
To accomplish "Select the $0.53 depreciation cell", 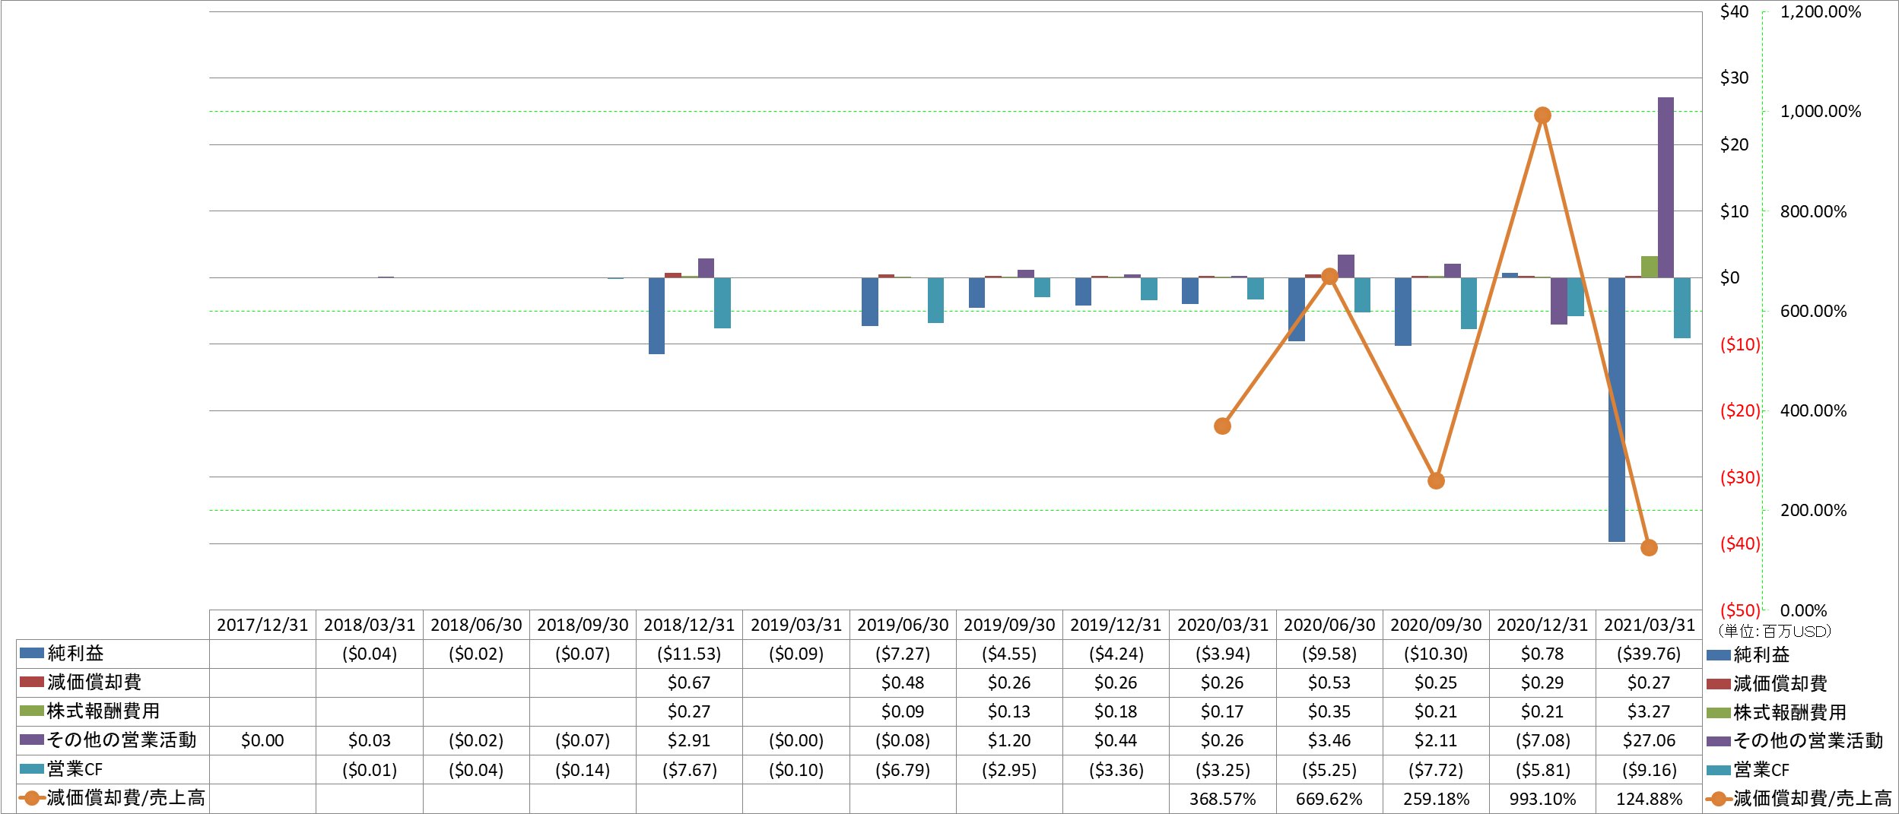I will (x=1329, y=683).
